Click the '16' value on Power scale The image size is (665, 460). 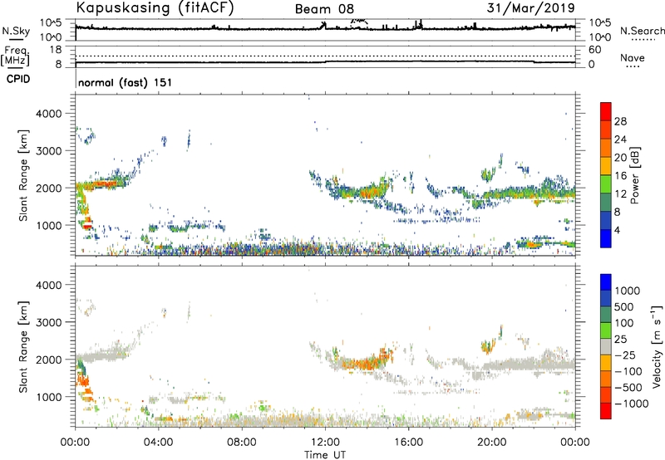620,176
